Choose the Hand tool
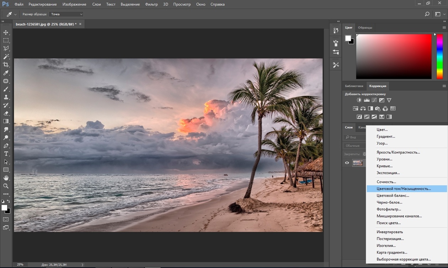This screenshot has width=448, height=268. 6,178
